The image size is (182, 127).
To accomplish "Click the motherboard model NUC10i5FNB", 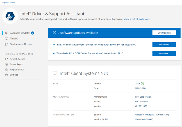I will click(141, 102).
